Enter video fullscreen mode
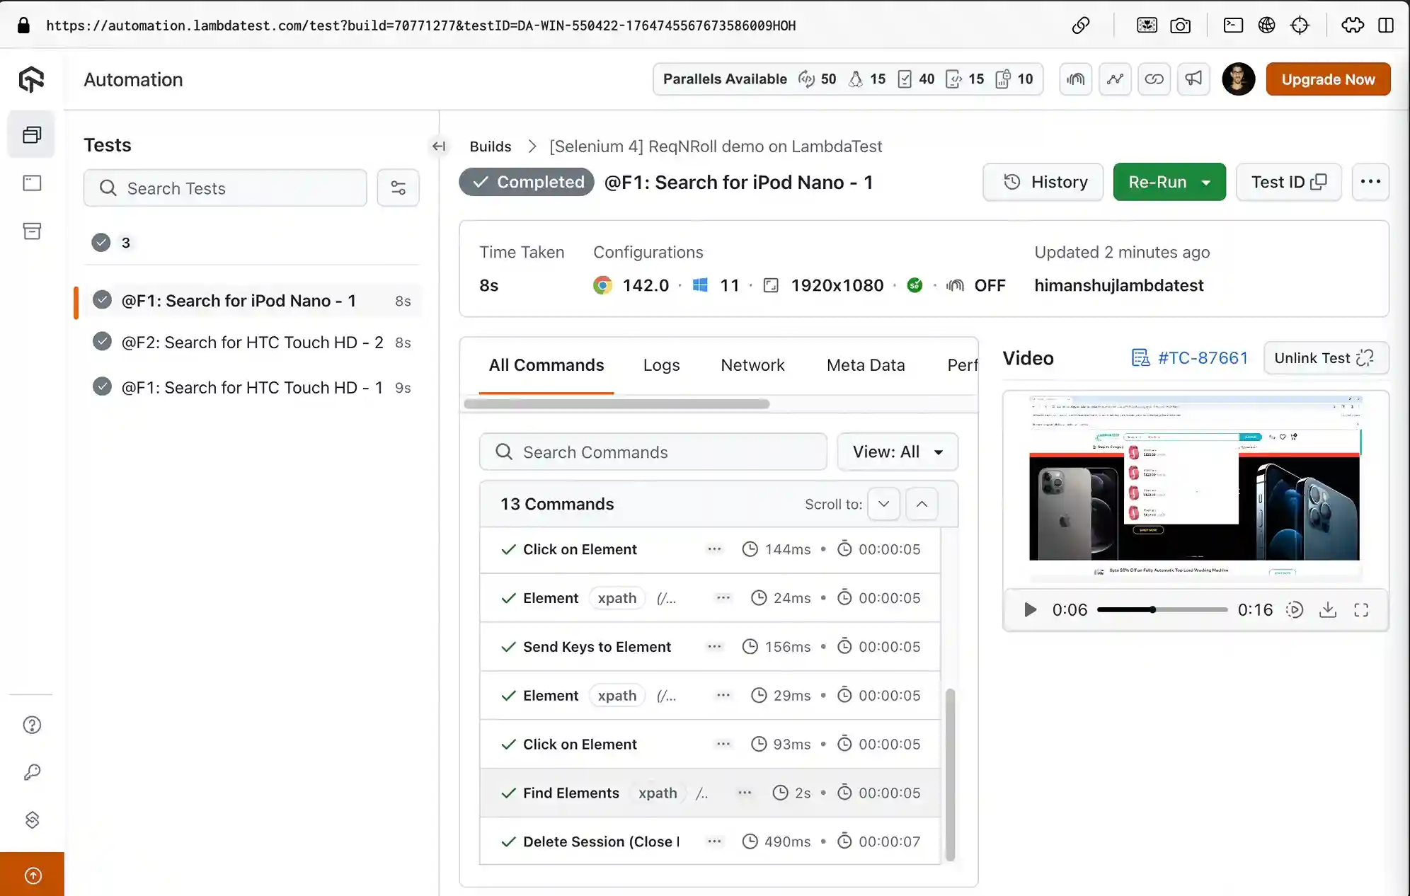Viewport: 1410px width, 896px height. point(1361,610)
